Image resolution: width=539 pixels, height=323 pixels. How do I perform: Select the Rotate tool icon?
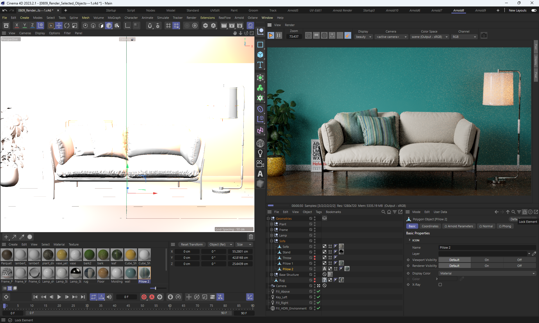point(67,26)
